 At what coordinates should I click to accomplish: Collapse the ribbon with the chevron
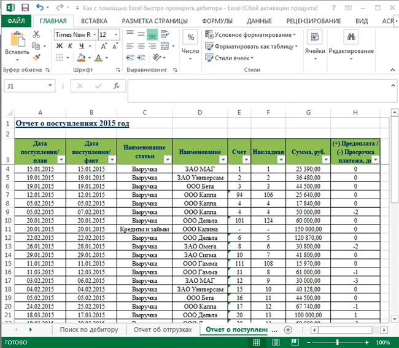pyautogui.click(x=392, y=69)
